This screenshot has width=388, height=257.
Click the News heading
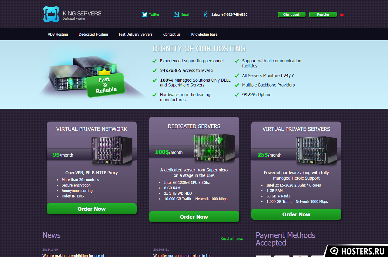coord(52,235)
